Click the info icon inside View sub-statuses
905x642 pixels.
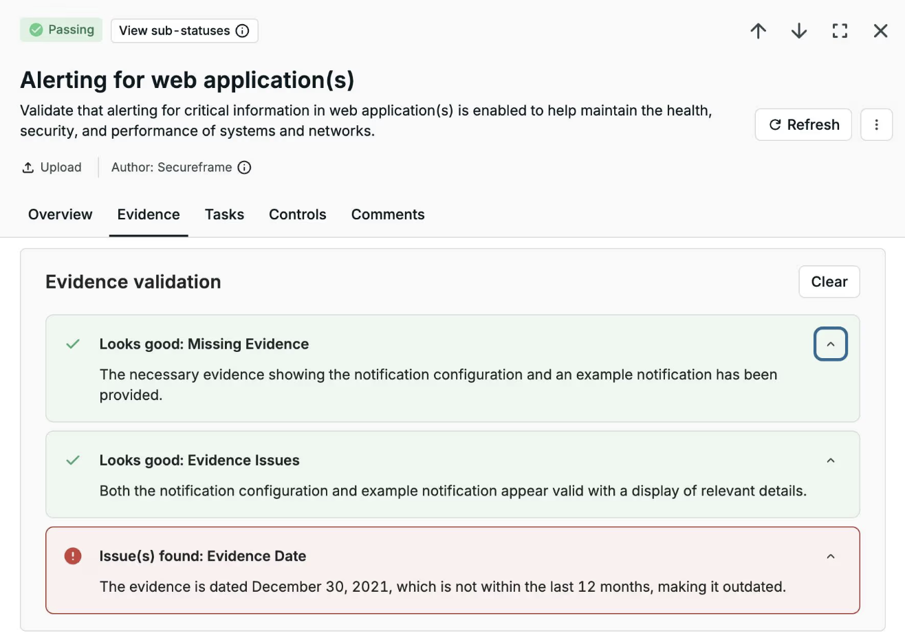(x=242, y=31)
